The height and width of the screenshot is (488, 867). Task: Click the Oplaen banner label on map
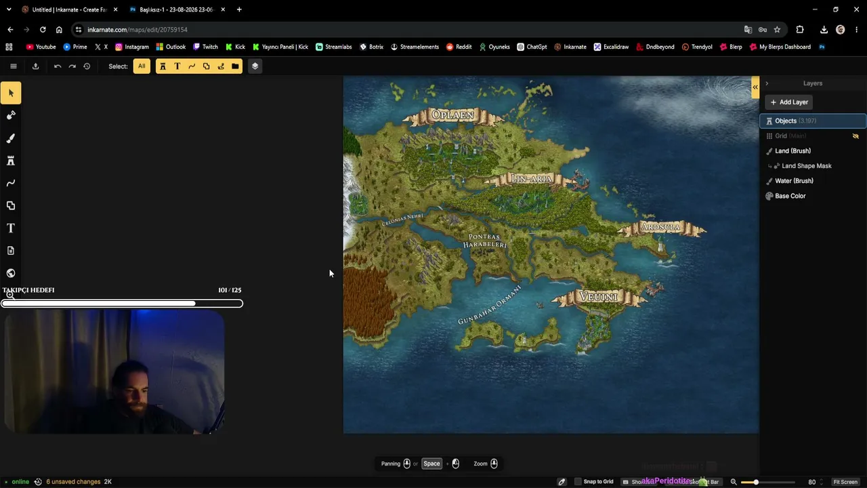(x=452, y=116)
